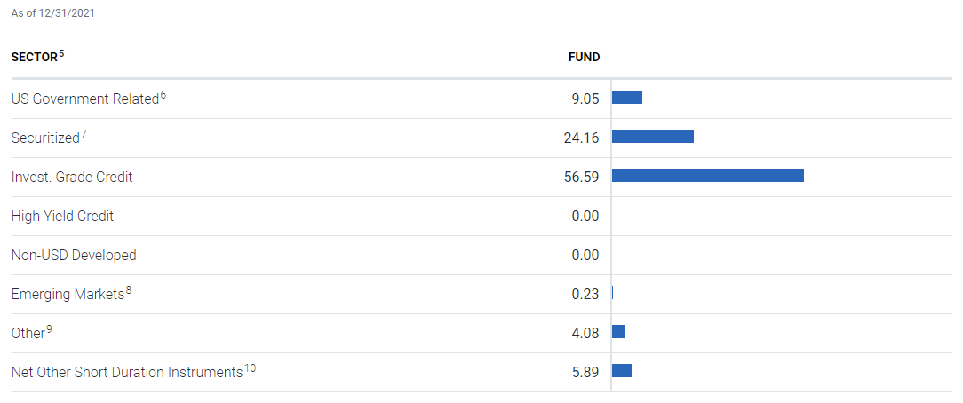963x403 pixels.
Task: Click the SECTOR column header
Action: tap(34, 57)
